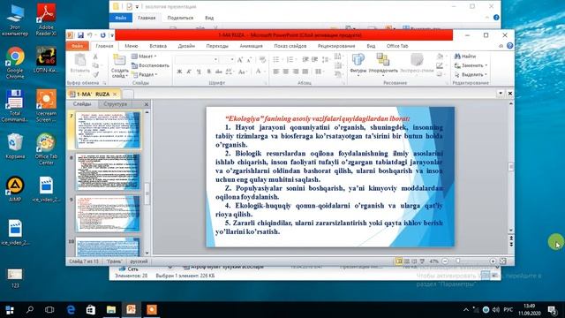Click the Normal view status bar icon
Image resolution: width=565 pixels, height=318 pixels.
[399, 261]
